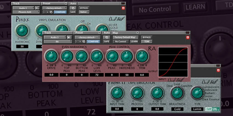Open factory default preset dropdown in RA
This screenshot has height=116, width=233.
(87, 37)
